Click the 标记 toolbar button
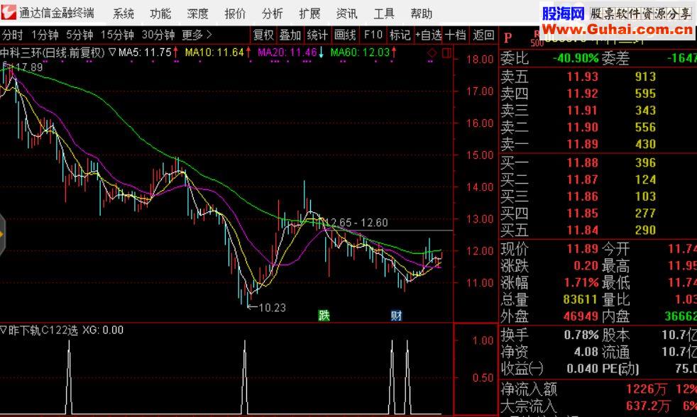The height and width of the screenshot is (417, 697). point(400,35)
